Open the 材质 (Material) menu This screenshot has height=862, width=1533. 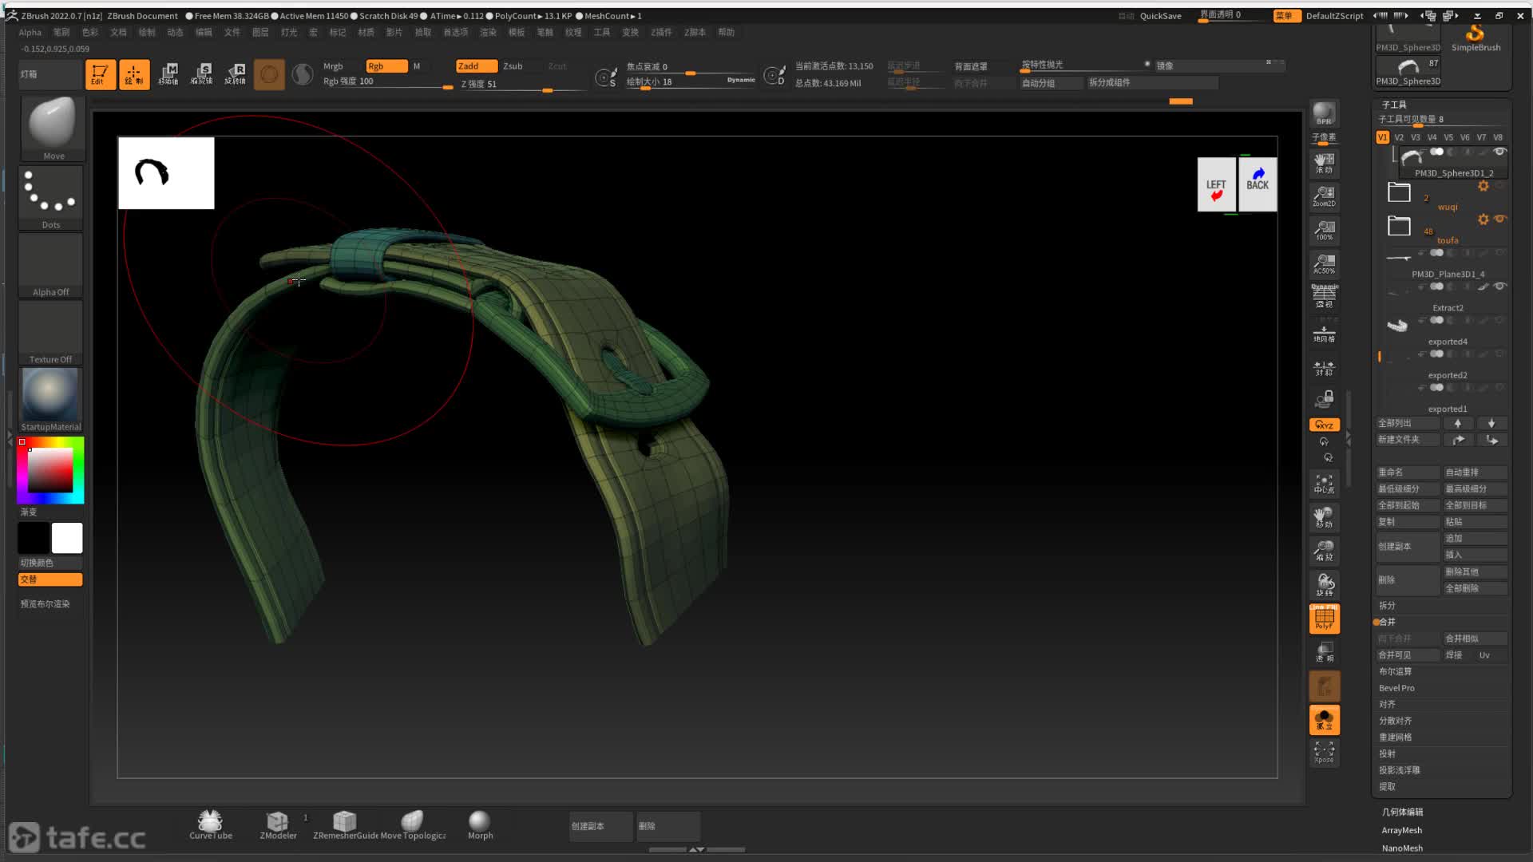tap(366, 33)
